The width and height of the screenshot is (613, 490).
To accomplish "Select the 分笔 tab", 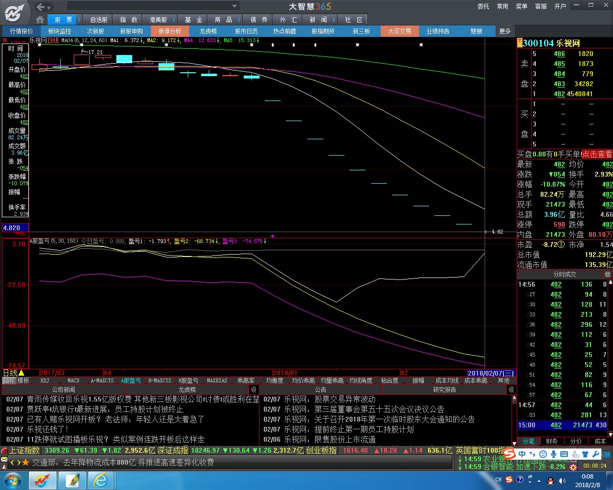I will pos(528,441).
